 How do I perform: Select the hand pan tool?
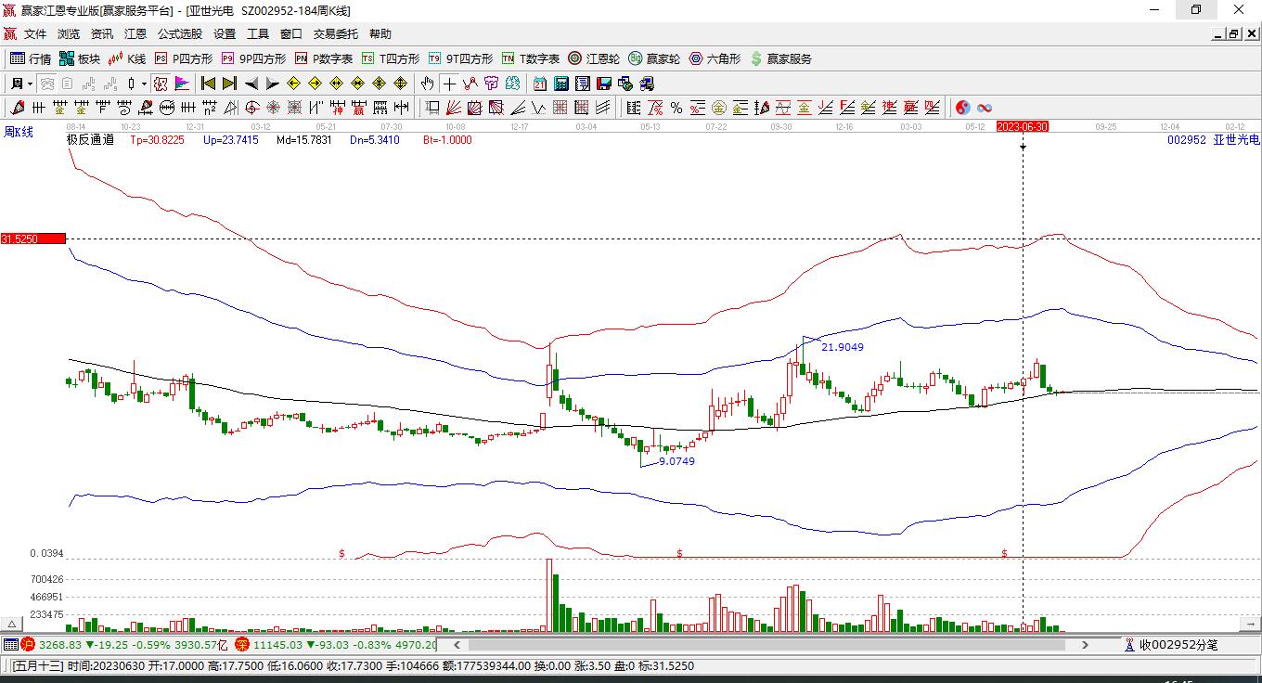click(x=427, y=84)
